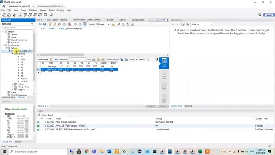Viewport: 275px width, 155px height.
Task: Click the insert new row icon
Action: (98, 59)
